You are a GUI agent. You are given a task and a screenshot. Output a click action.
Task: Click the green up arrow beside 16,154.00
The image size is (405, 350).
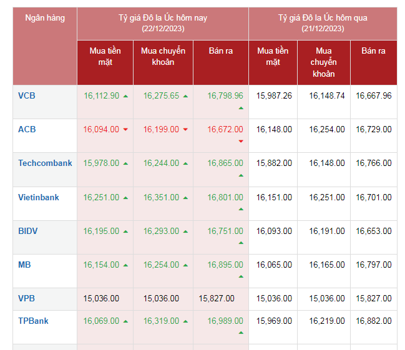point(125,265)
